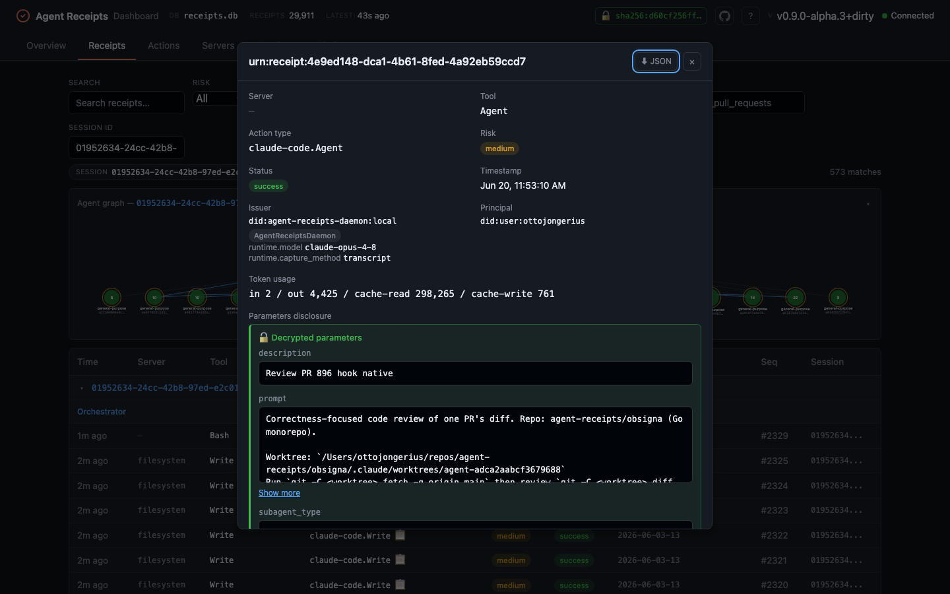Click the Session ID input field
Image resolution: width=950 pixels, height=594 pixels.
pyautogui.click(x=127, y=148)
